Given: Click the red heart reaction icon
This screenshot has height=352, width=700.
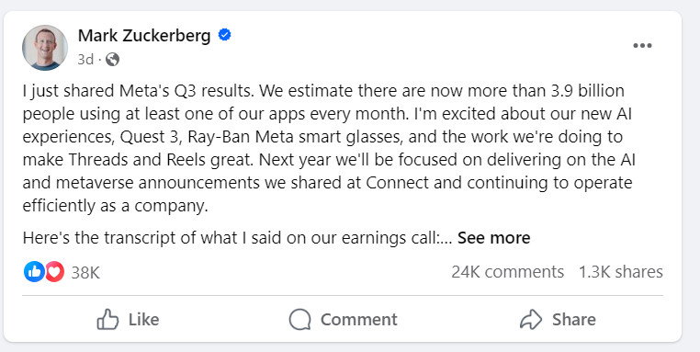Looking at the screenshot, I should tap(54, 272).
